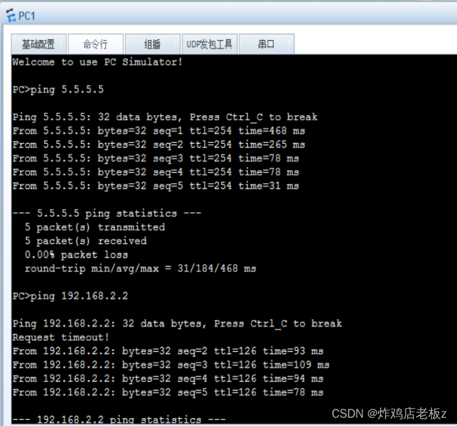Click the 'Request timeout!' line

[61, 338]
